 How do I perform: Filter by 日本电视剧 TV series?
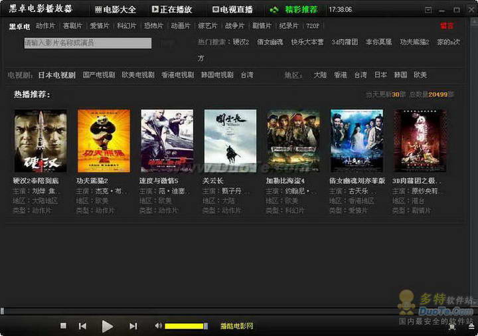pyautogui.click(x=56, y=75)
